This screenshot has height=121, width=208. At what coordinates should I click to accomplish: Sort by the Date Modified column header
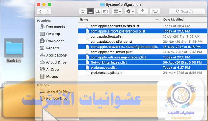[173, 20]
